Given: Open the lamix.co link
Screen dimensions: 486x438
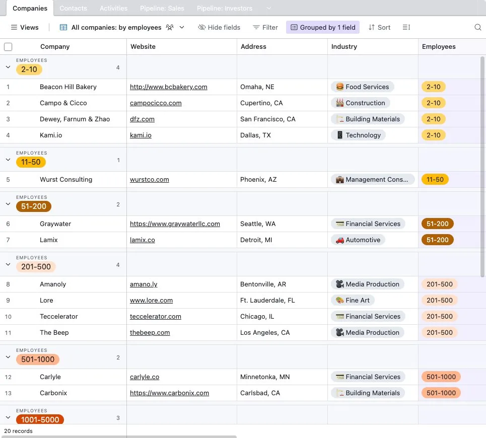Looking at the screenshot, I should pos(142,240).
